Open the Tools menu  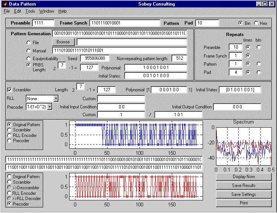pyautogui.click(x=30, y=11)
